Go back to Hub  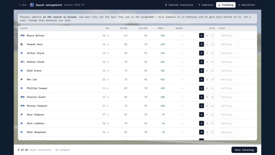point(23,5)
